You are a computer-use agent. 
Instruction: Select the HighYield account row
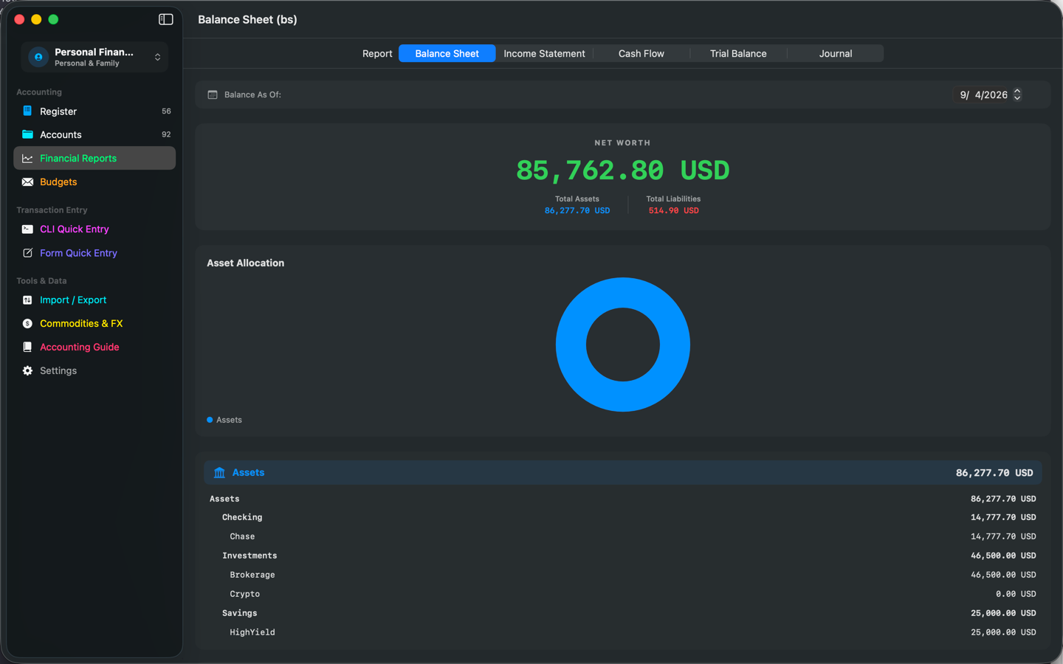click(x=622, y=632)
